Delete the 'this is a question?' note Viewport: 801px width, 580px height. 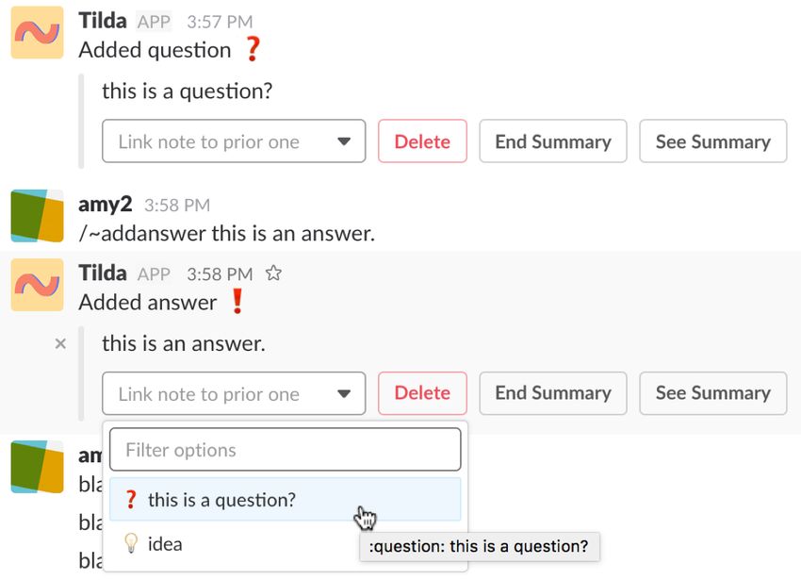[422, 141]
